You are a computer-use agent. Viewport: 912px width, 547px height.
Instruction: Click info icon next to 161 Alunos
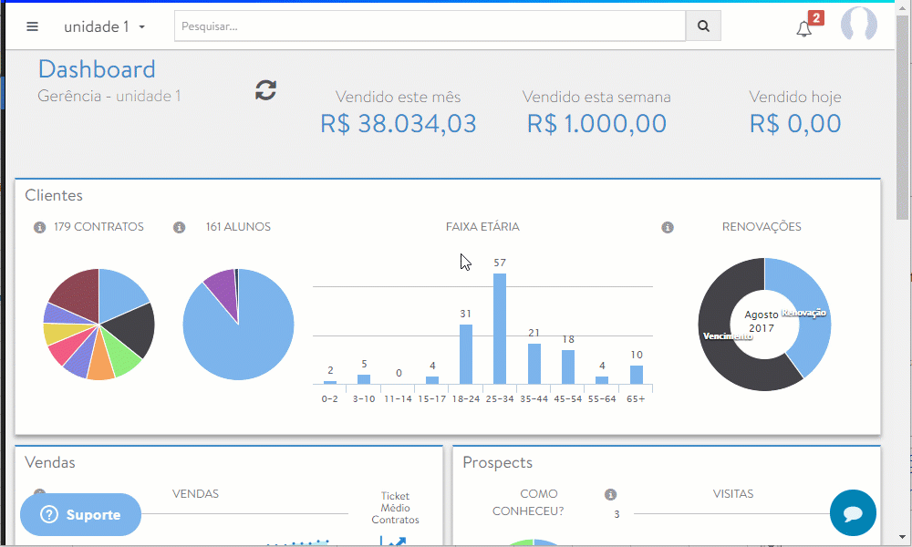click(x=180, y=227)
